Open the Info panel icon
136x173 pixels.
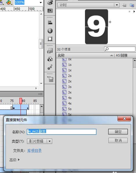(50, 31)
